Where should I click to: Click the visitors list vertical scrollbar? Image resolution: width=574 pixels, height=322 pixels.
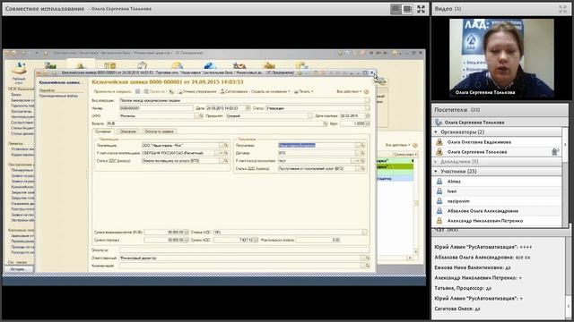point(565,176)
